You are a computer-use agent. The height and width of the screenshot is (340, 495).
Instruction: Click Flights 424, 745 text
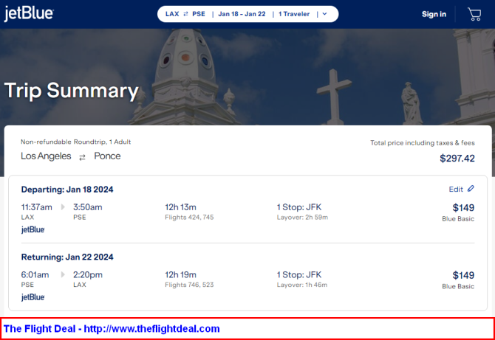189,217
